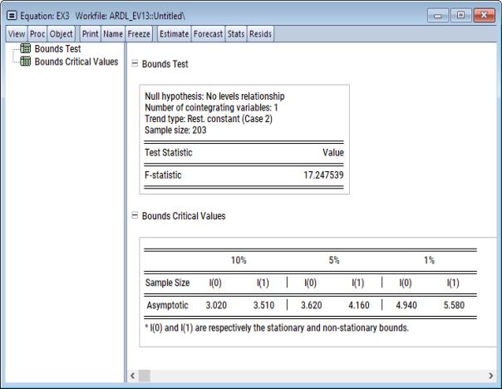
Task: Open the Proc menu
Action: coord(37,33)
